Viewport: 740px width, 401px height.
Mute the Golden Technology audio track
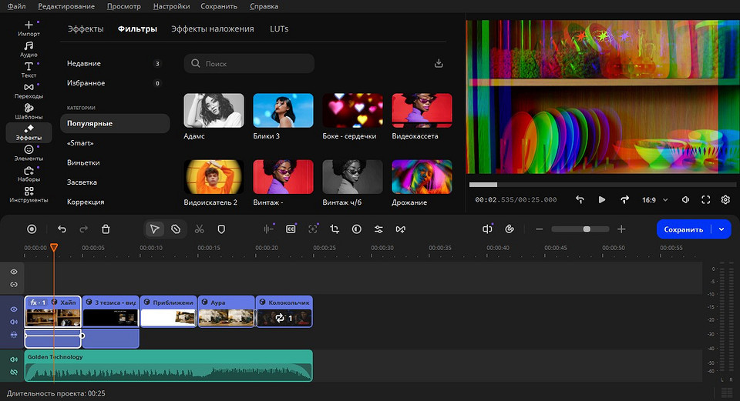14,359
